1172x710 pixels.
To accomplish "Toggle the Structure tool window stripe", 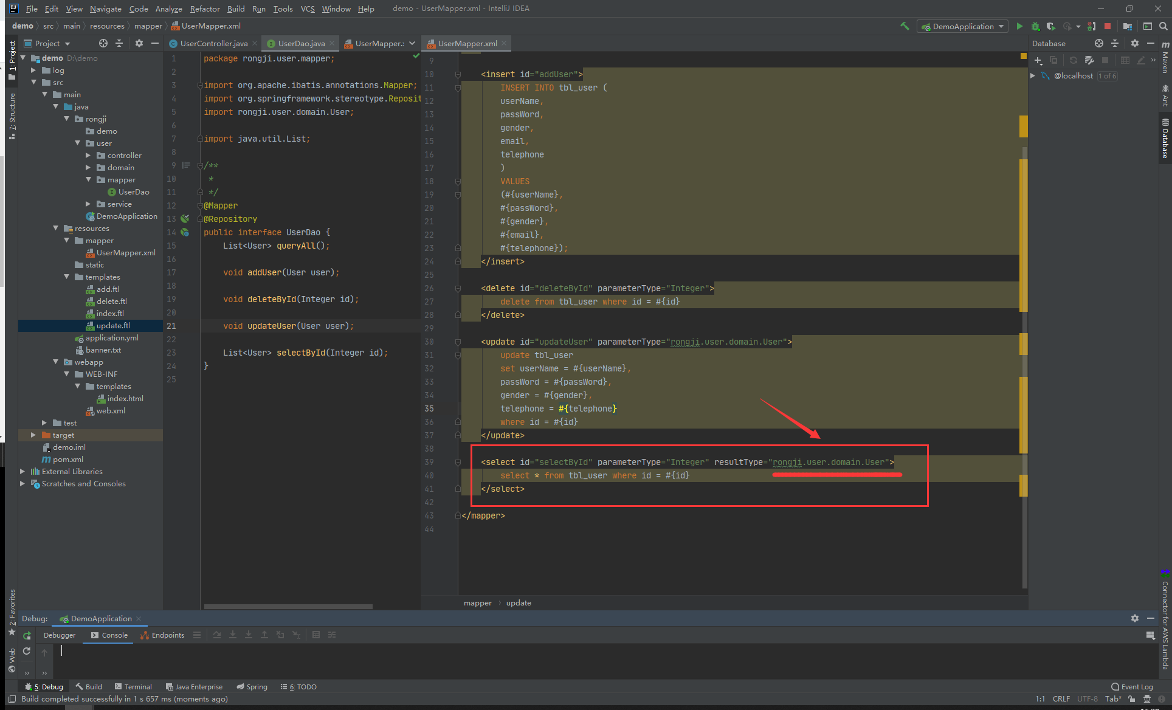I will pos(12,115).
